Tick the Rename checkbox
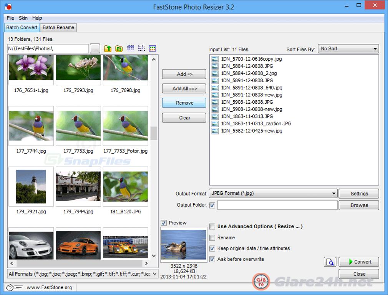 [x=212, y=238]
